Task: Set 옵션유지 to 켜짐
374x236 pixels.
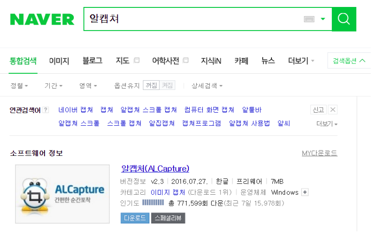Action: coord(168,86)
